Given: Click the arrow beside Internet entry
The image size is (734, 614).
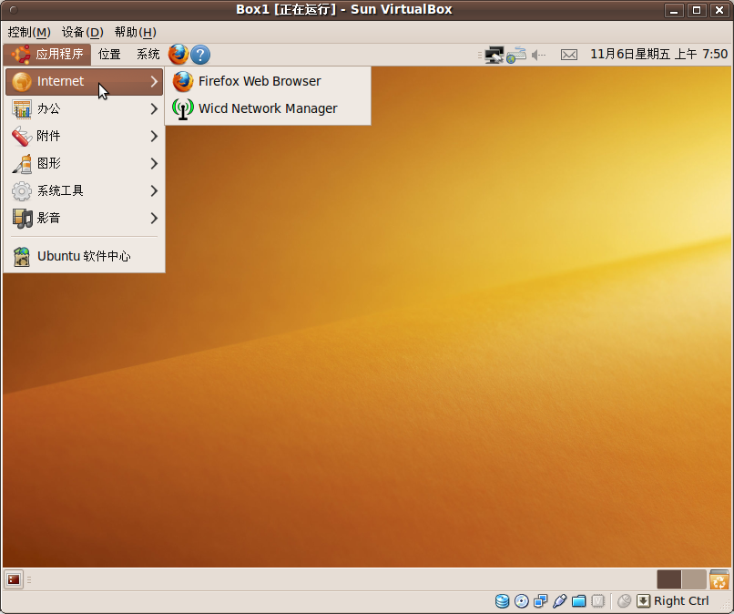Looking at the screenshot, I should click(154, 81).
